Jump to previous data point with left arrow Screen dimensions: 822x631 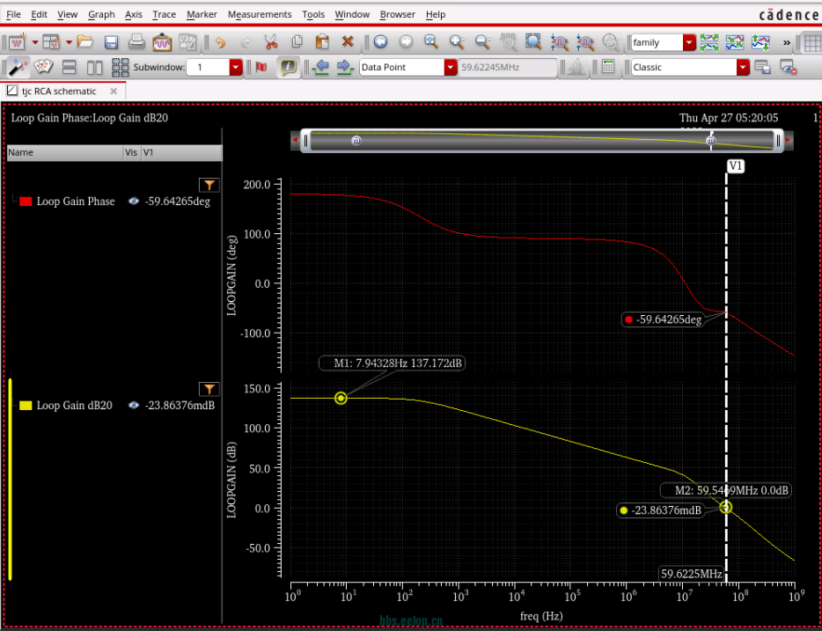(319, 67)
